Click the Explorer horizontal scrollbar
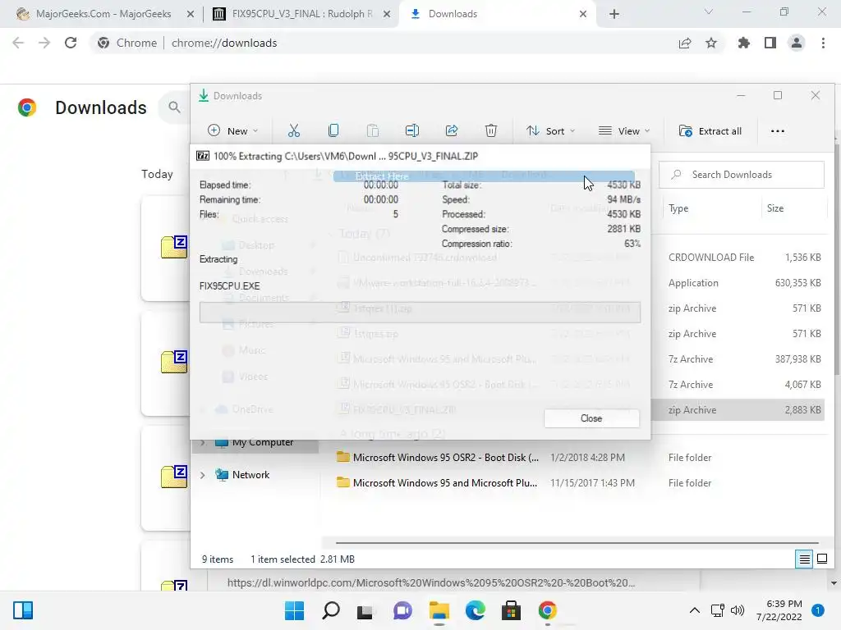841x630 pixels. [577, 543]
